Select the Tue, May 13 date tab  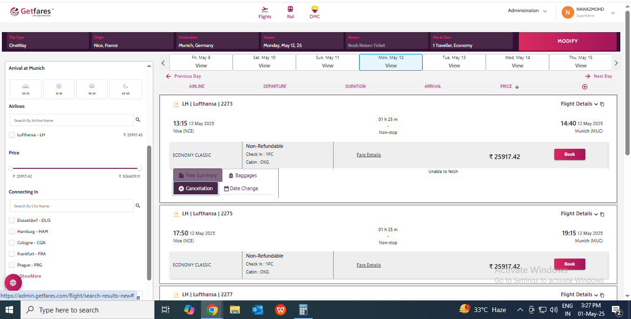pos(454,62)
